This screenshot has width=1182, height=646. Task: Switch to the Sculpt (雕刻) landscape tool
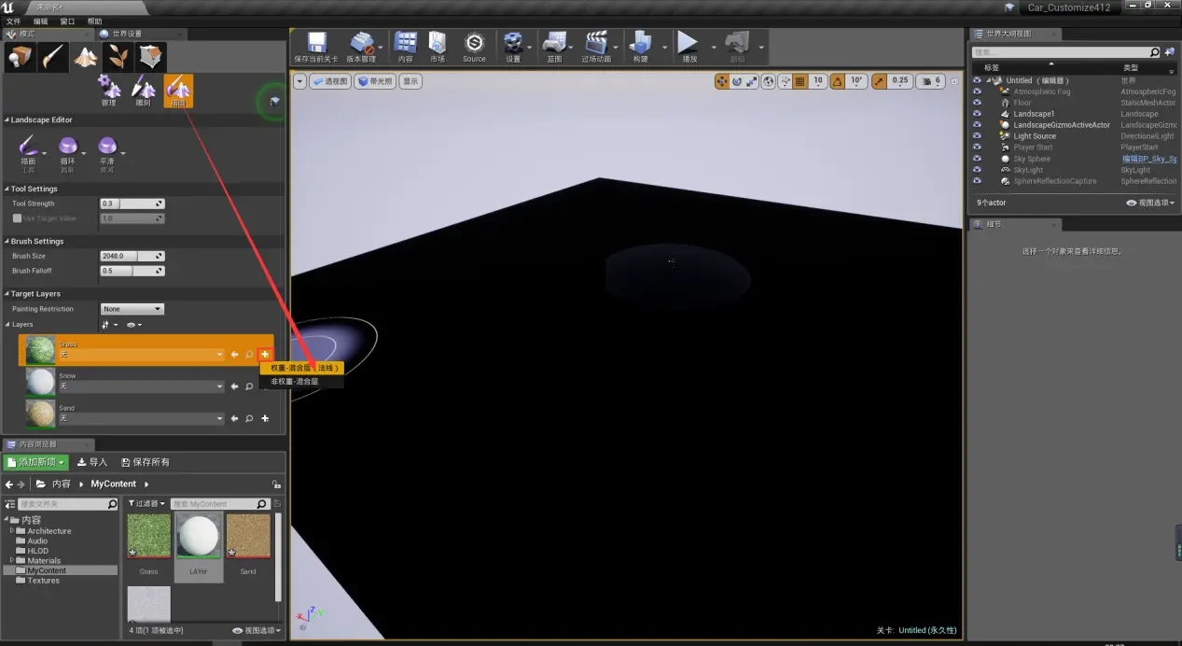[143, 90]
